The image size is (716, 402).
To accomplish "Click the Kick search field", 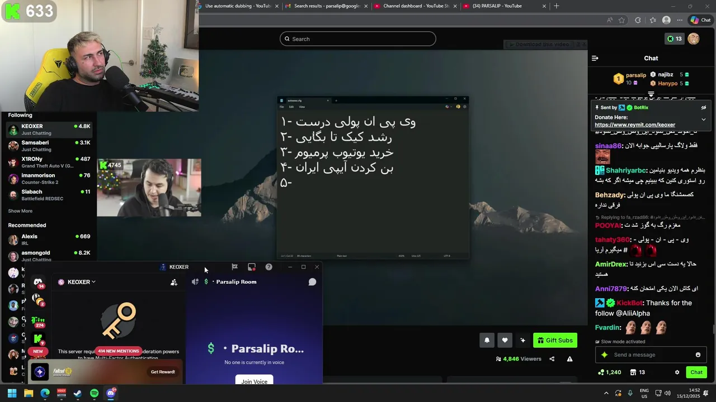I will click(358, 39).
